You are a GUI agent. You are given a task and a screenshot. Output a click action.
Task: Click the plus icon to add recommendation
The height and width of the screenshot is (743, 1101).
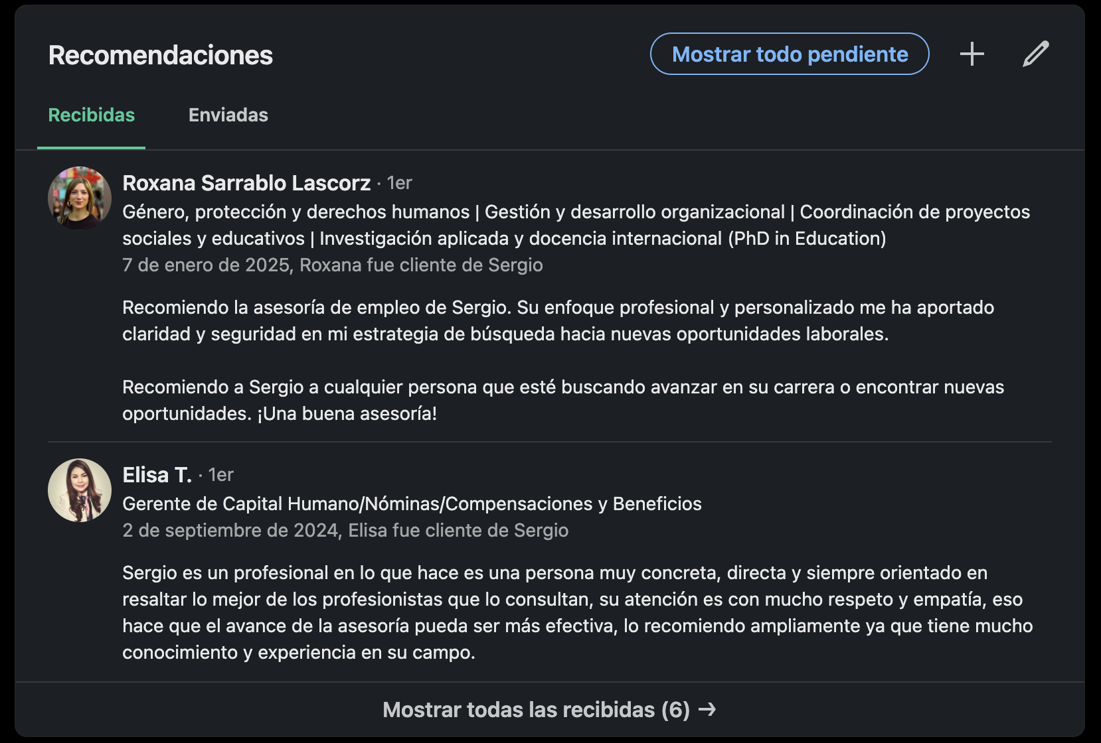pos(972,54)
